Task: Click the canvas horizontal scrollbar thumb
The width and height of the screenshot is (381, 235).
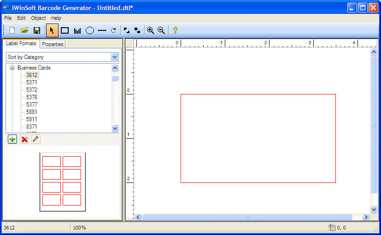Action: (247, 217)
